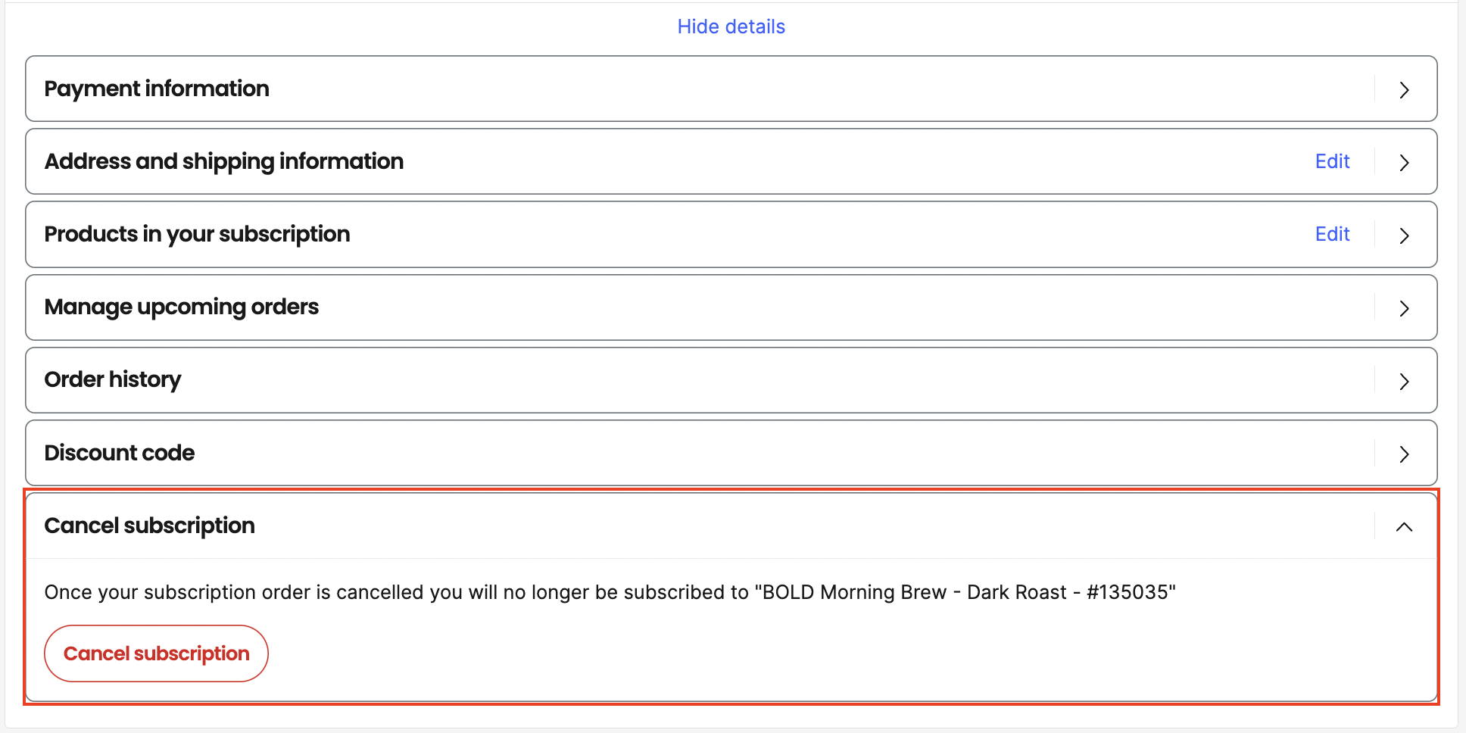Collapse Cancel subscription section with up chevron
1466x733 pixels.
(x=1404, y=526)
